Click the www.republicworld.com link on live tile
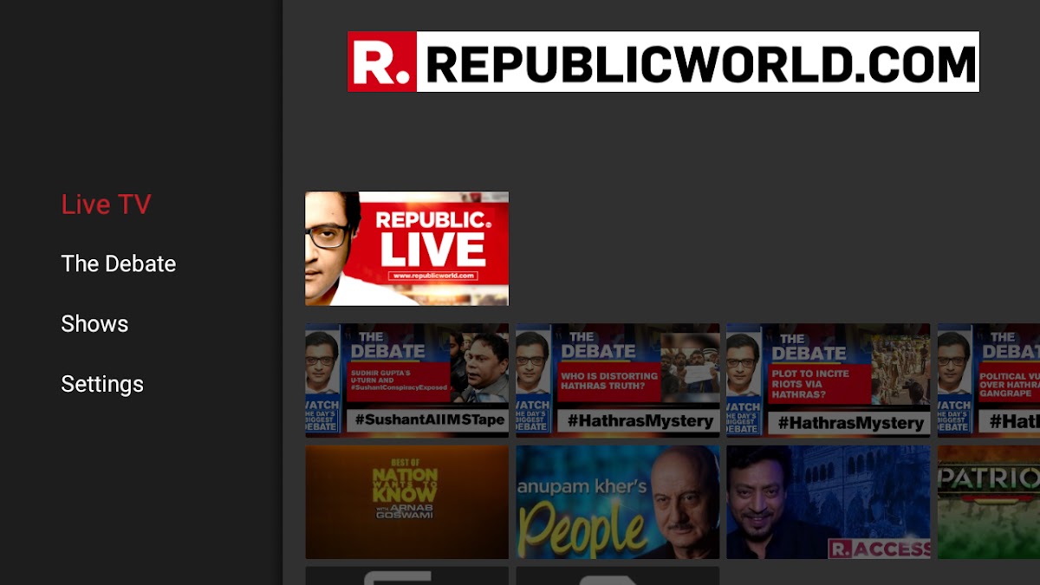The height and width of the screenshot is (585, 1040). pos(433,276)
